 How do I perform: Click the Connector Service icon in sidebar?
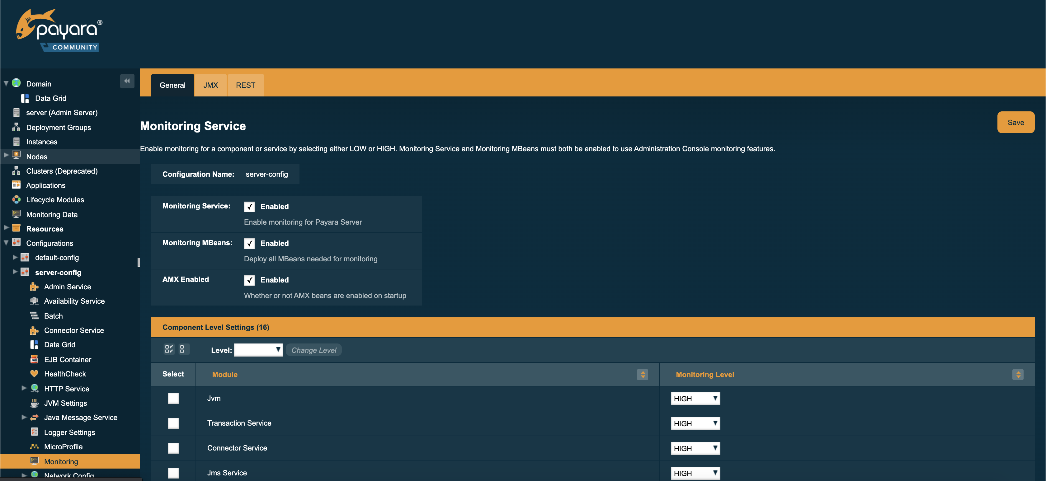pyautogui.click(x=34, y=330)
